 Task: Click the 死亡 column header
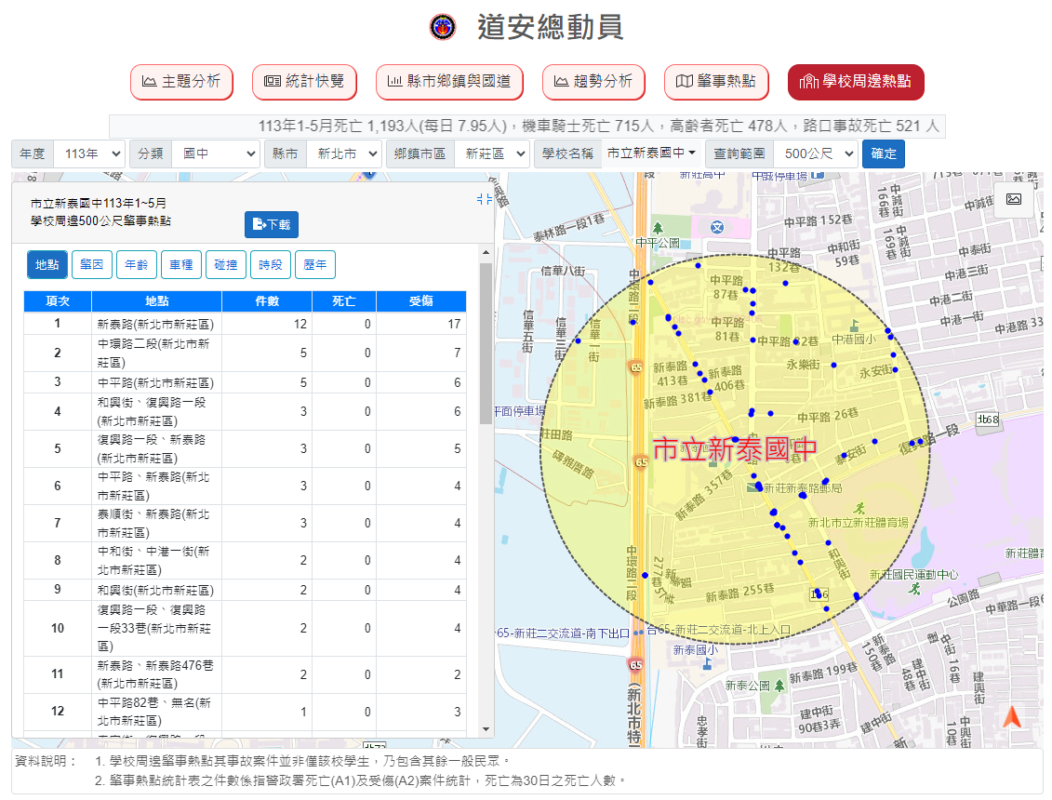[x=344, y=301]
